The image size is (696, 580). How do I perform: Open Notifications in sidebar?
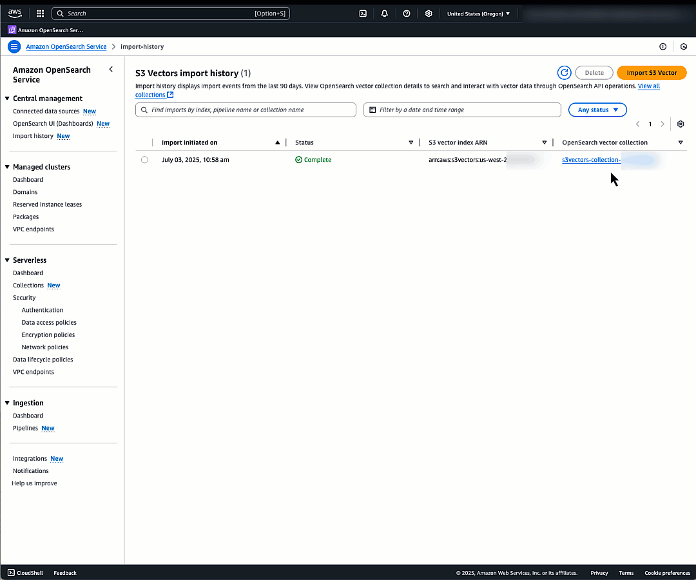pos(31,471)
